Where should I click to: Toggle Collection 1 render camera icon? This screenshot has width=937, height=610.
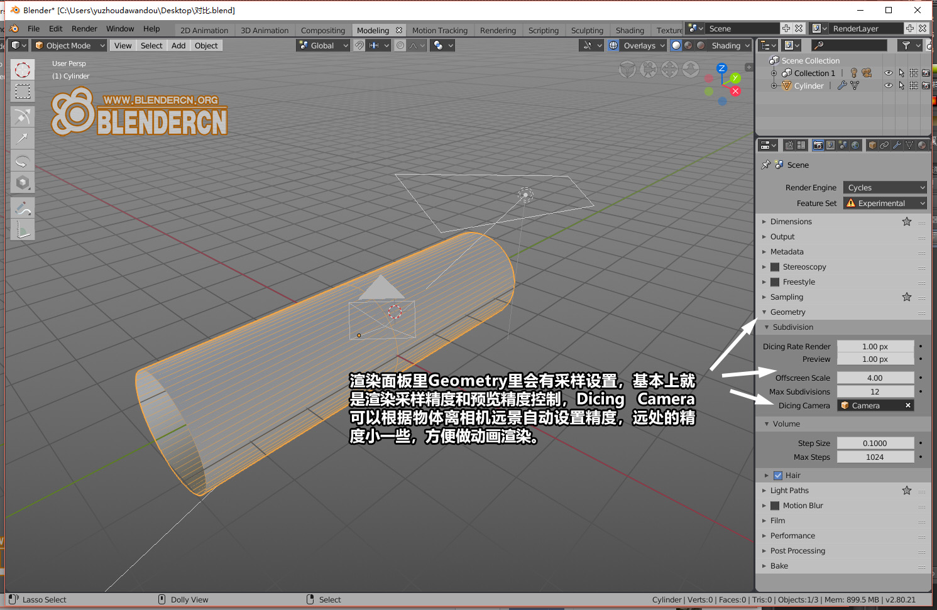pyautogui.click(x=926, y=73)
